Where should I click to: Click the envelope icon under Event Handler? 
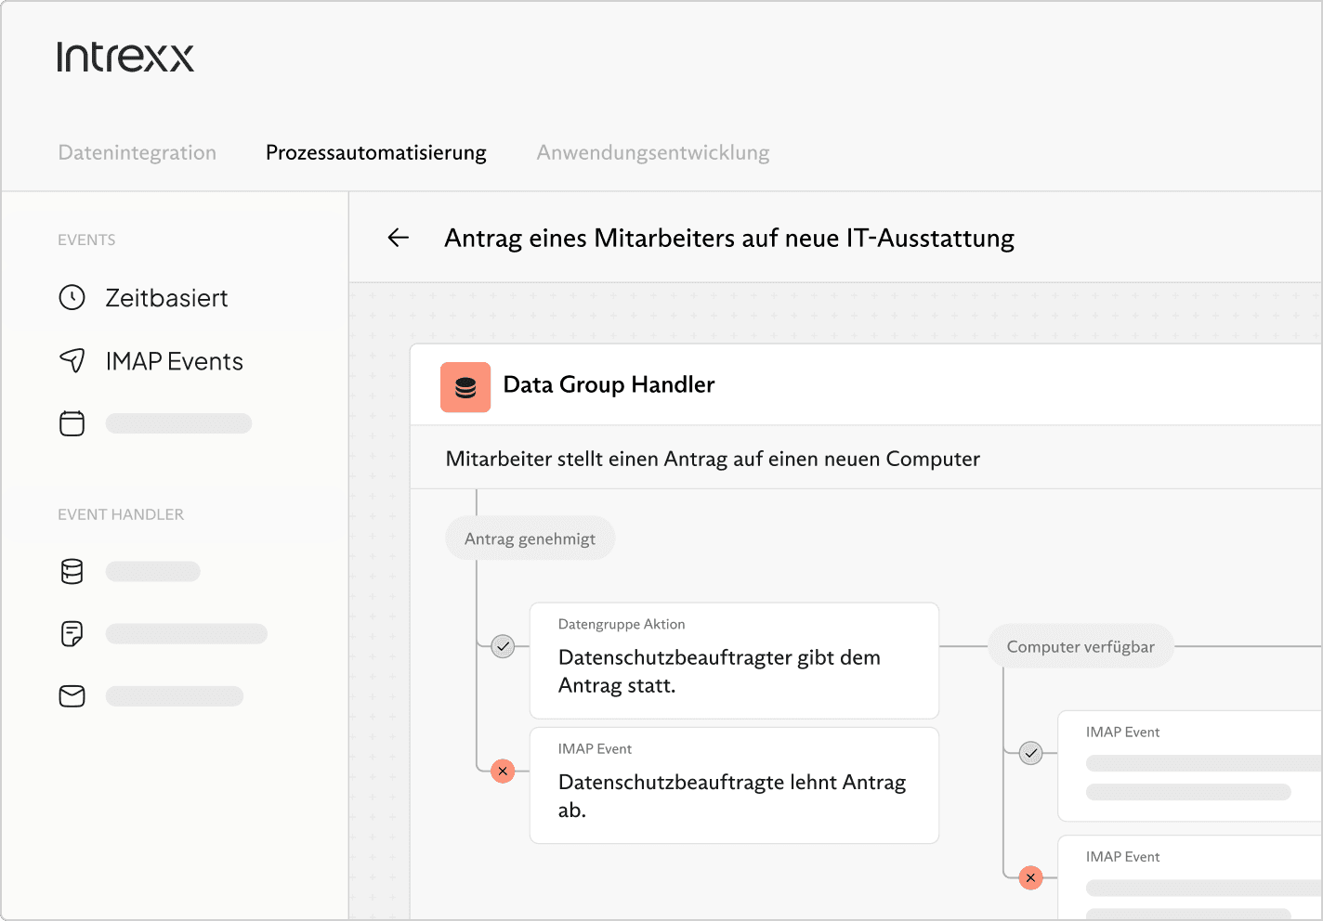click(72, 696)
